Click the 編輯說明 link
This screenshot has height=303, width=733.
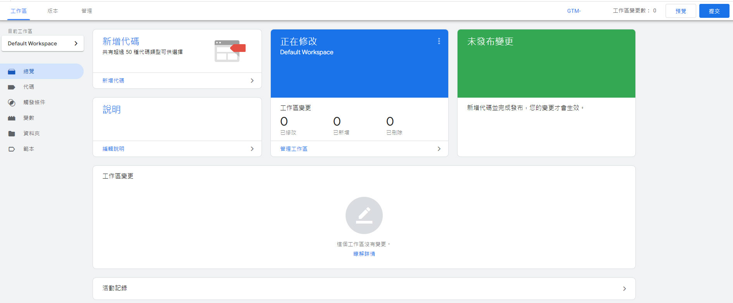tap(113, 149)
